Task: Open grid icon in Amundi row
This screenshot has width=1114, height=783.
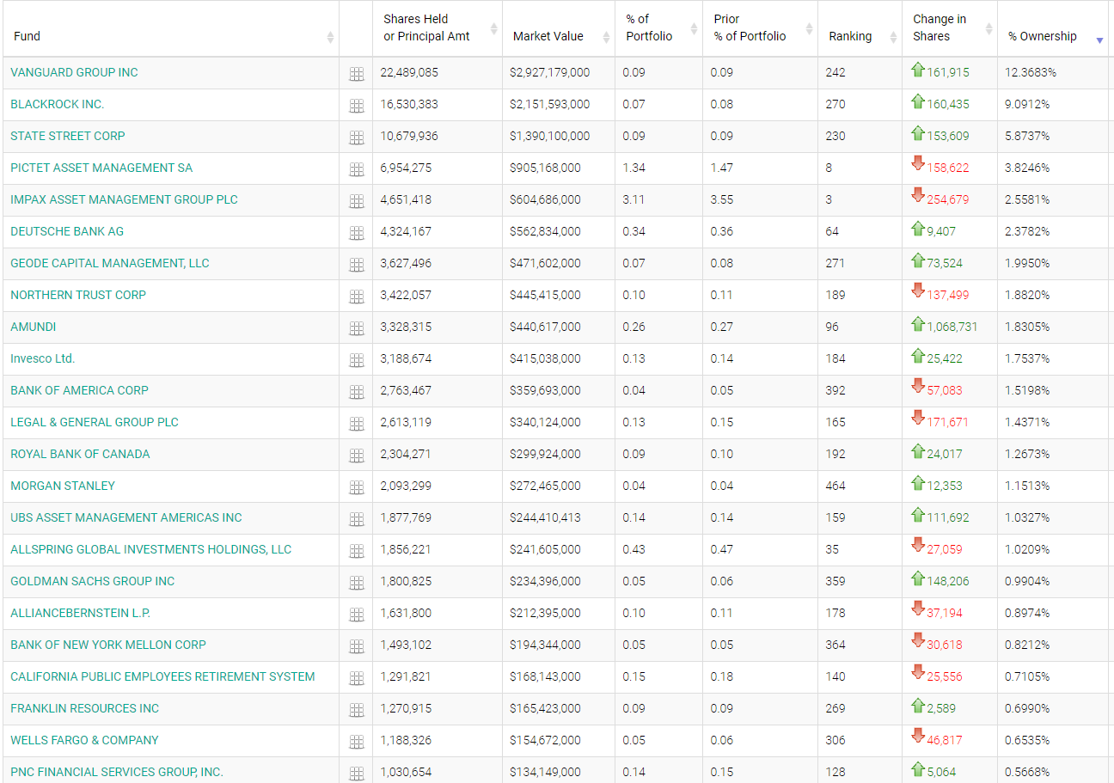Action: (357, 328)
